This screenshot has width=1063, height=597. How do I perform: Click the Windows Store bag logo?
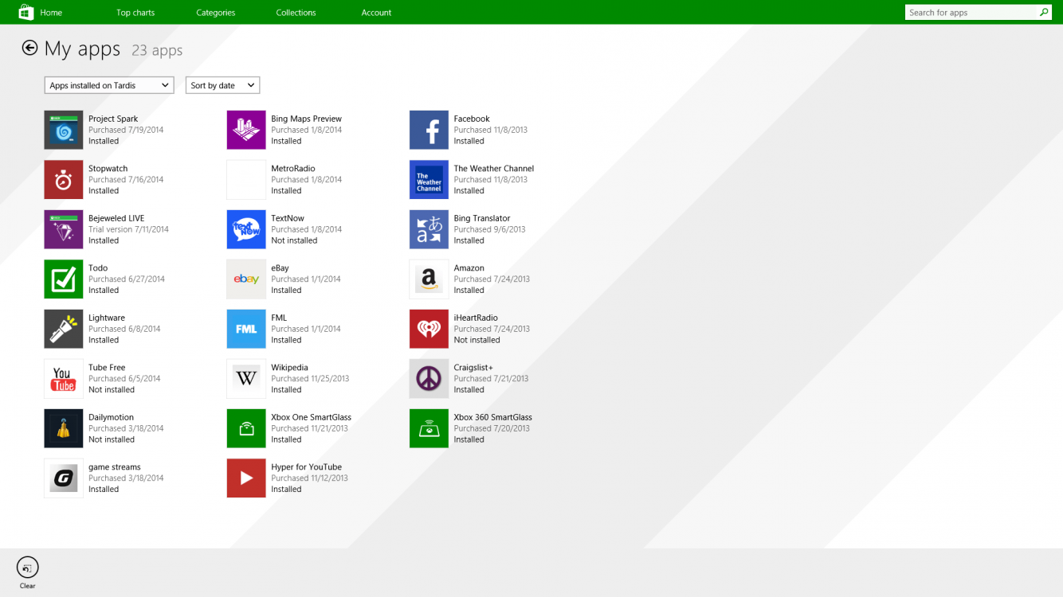[x=25, y=12]
